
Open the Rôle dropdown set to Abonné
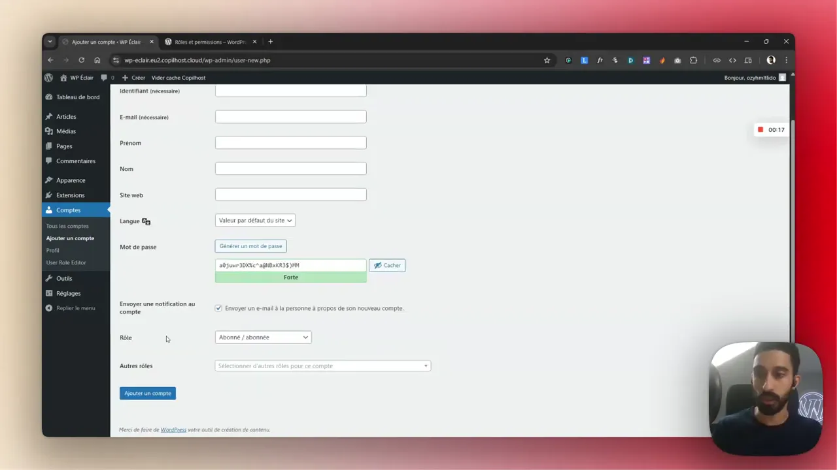coord(262,337)
